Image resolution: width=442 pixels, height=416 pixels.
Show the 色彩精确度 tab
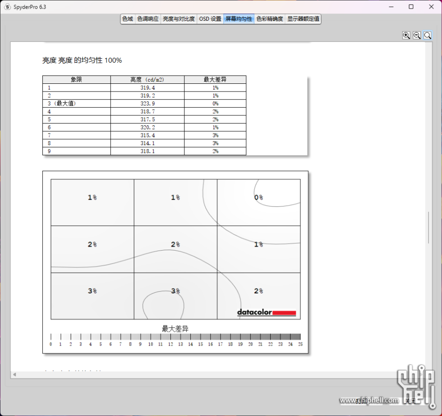(x=270, y=19)
